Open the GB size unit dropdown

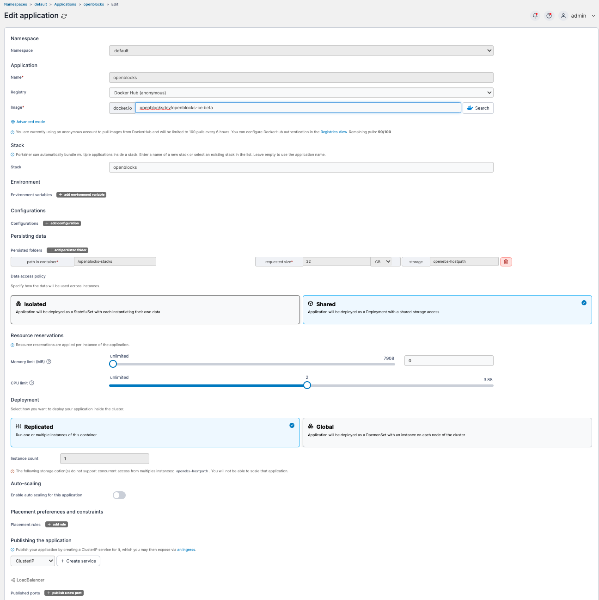(x=385, y=262)
